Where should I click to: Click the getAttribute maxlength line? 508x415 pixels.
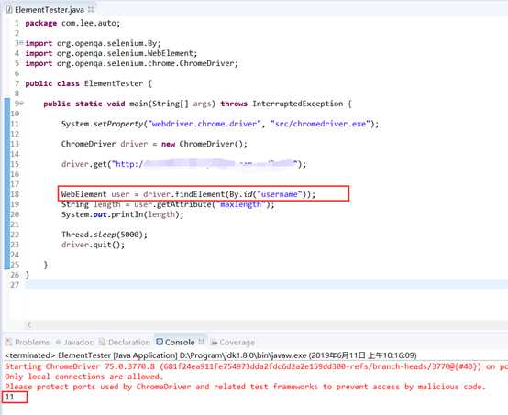point(168,204)
